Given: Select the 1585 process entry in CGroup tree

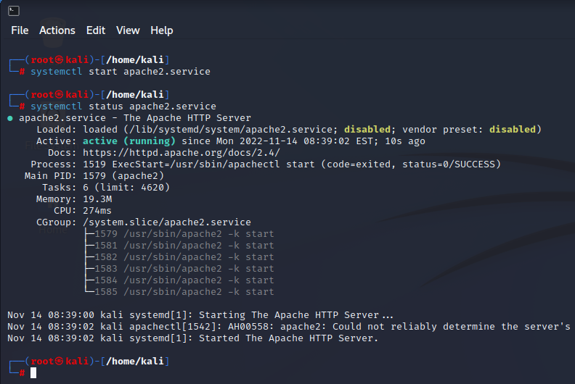Looking at the screenshot, I should click(x=184, y=292).
